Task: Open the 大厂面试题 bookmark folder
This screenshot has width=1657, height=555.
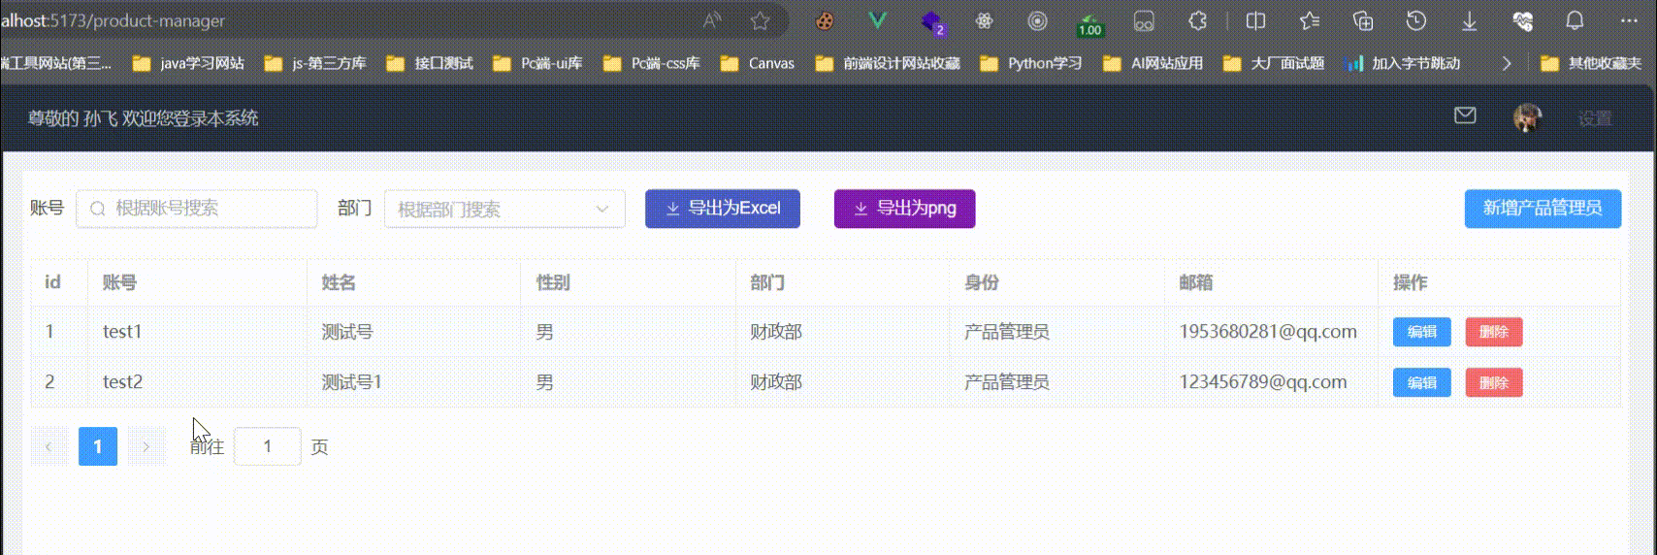Action: pos(1274,63)
